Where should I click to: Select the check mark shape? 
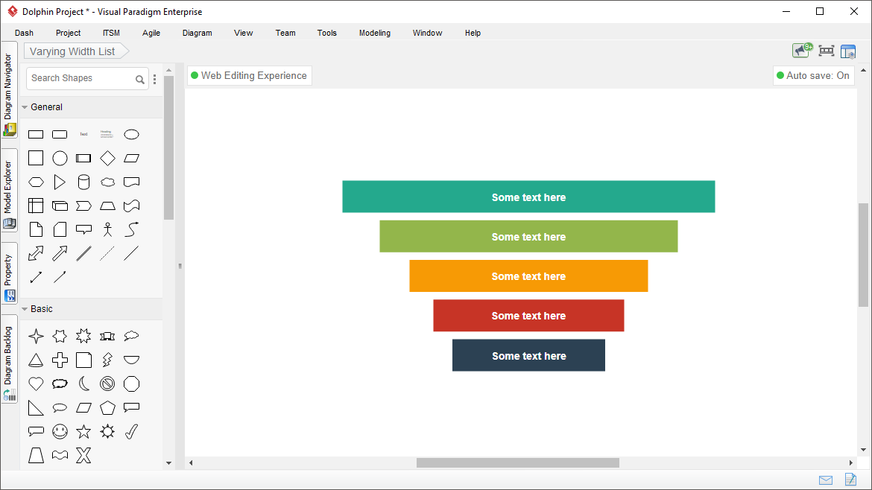tap(131, 432)
